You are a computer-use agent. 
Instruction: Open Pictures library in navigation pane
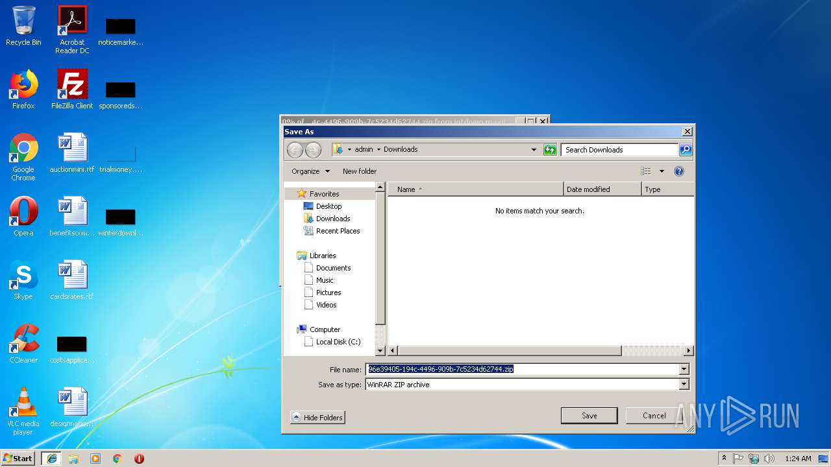pos(329,293)
